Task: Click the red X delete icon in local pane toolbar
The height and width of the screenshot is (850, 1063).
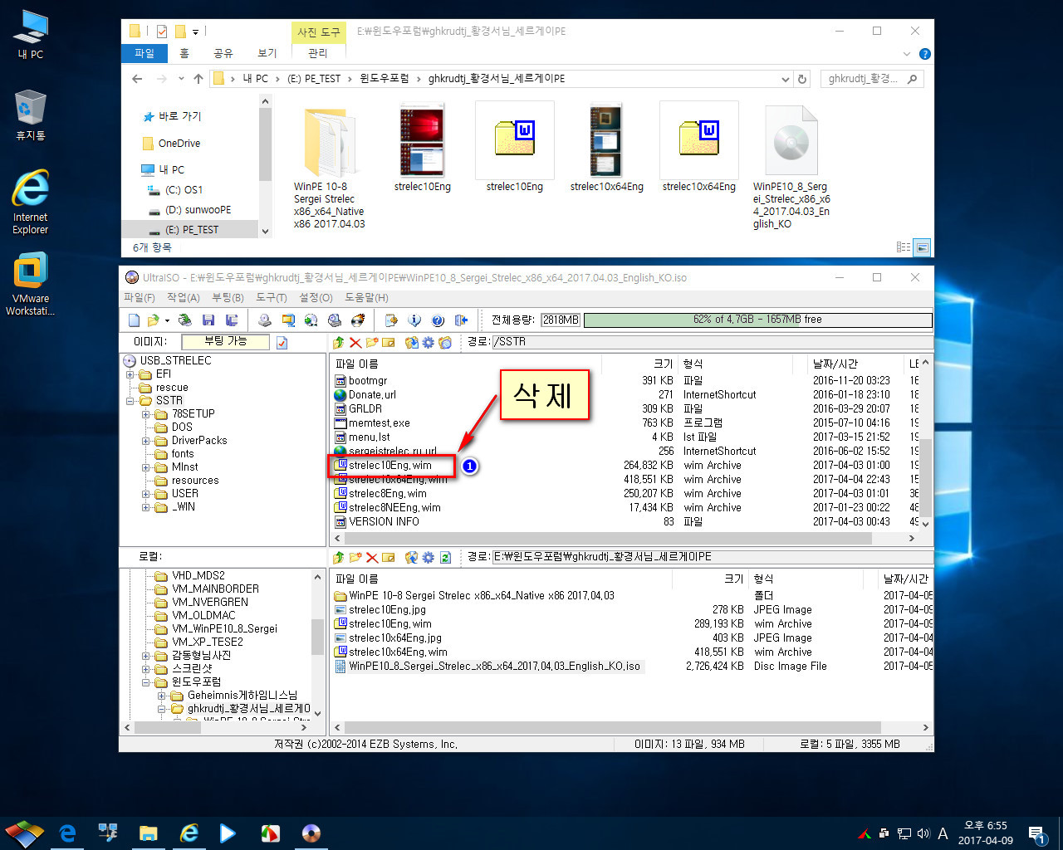Action: click(x=372, y=557)
